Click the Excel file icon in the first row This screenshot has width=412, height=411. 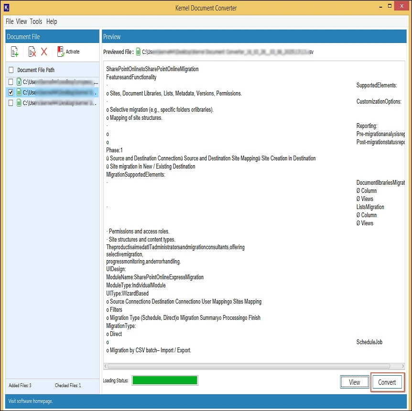point(19,82)
